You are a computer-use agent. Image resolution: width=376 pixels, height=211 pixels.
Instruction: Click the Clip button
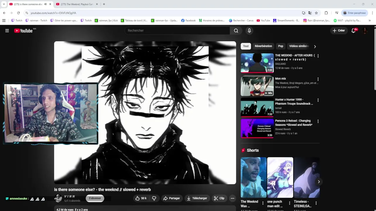(219, 198)
